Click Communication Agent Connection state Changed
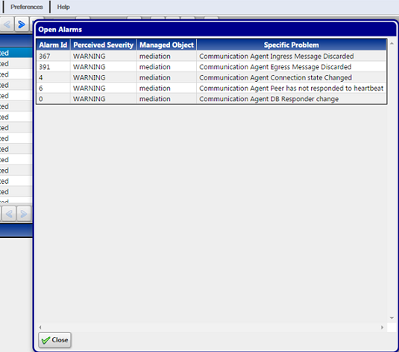 (275, 77)
